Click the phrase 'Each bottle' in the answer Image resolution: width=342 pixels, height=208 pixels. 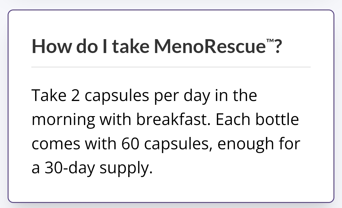[x=257, y=119]
